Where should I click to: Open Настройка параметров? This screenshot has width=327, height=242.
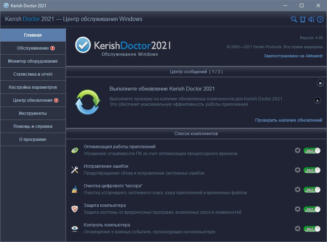(x=33, y=87)
